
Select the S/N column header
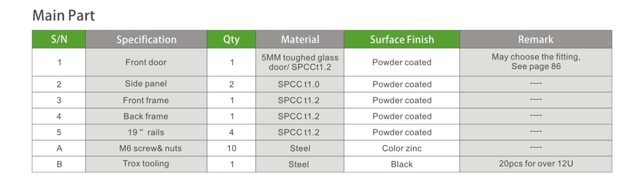(x=59, y=40)
